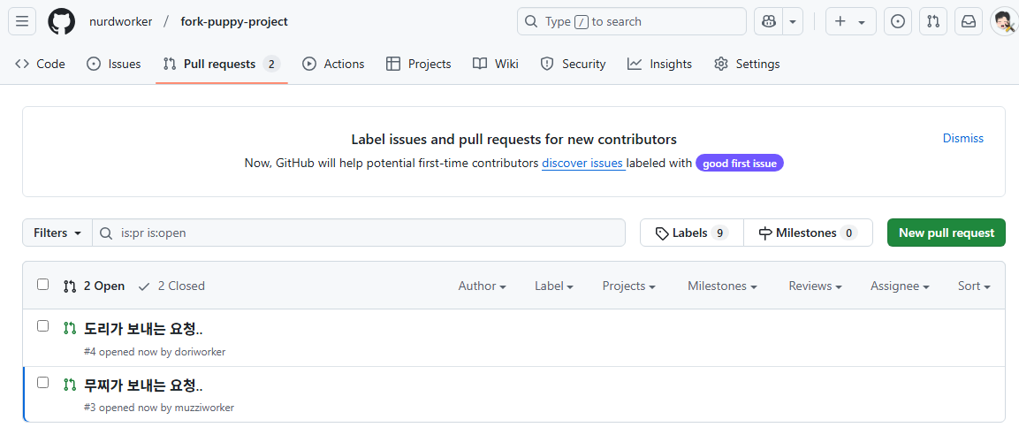This screenshot has height=435, width=1019.
Task: Expand the Reviews filter dropdown
Action: pos(816,286)
